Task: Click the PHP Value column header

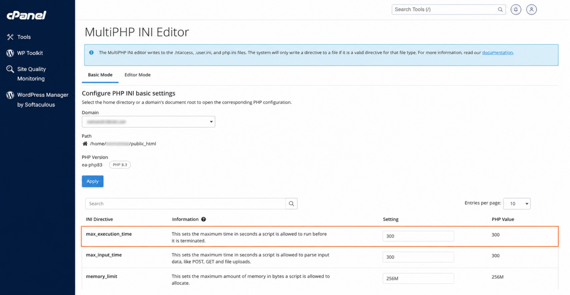Action: 503,219
